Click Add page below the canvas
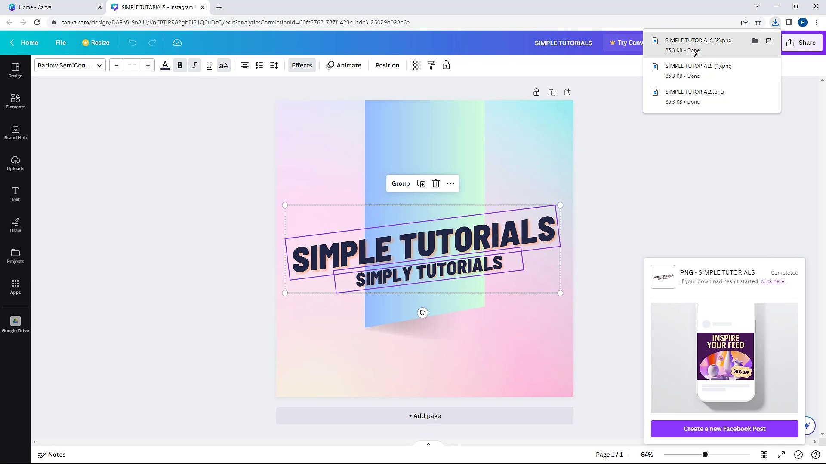 (x=424, y=415)
